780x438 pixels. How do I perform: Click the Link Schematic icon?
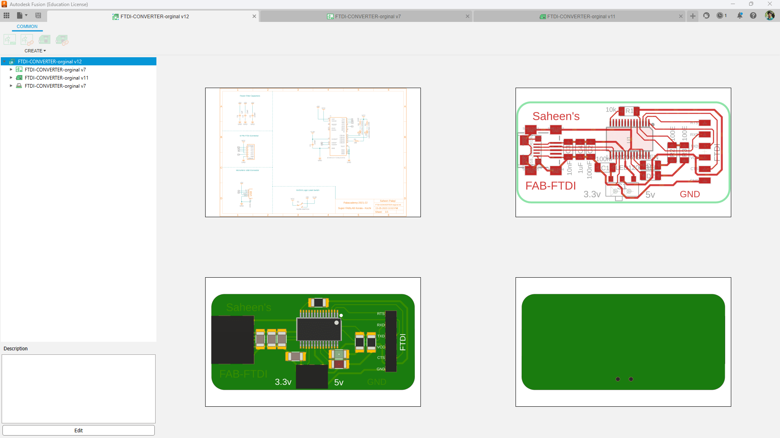pyautogui.click(x=27, y=40)
